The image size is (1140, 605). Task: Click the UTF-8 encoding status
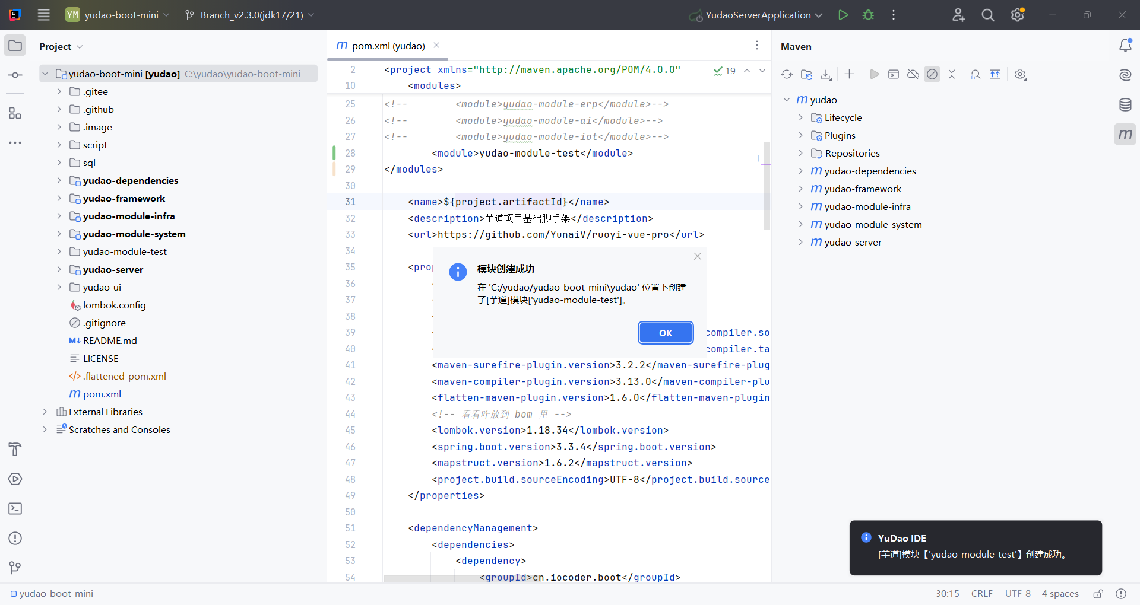pyautogui.click(x=1018, y=594)
